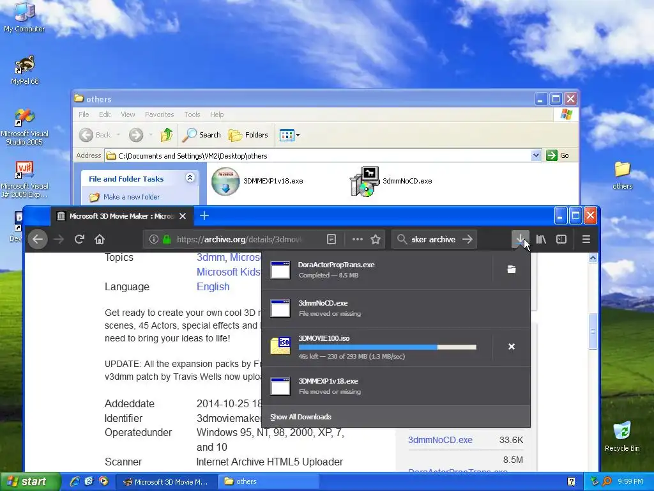Open DoraActorPropTrans.exe download entry
Screen dimensions: 654x491
(x=377, y=270)
